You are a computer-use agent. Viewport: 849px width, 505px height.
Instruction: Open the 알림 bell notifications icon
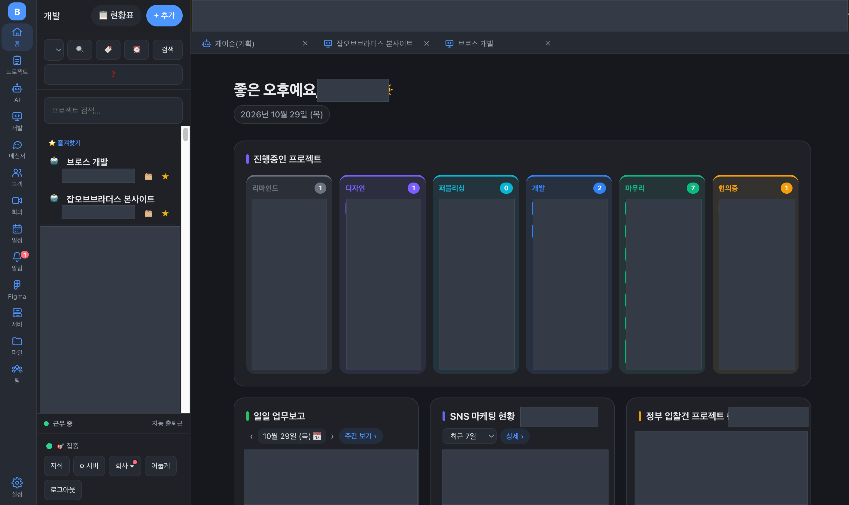tap(17, 261)
